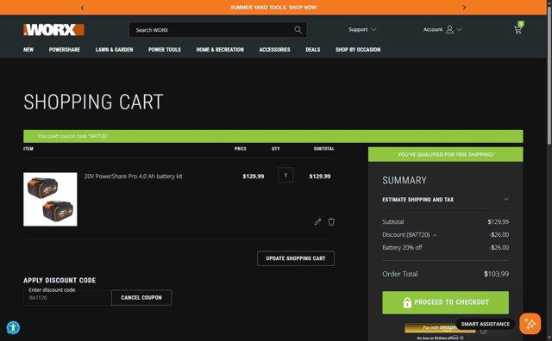Screen dimensions: 552x341
Task: Click Update Shopping Cart button
Action: pyautogui.click(x=296, y=258)
